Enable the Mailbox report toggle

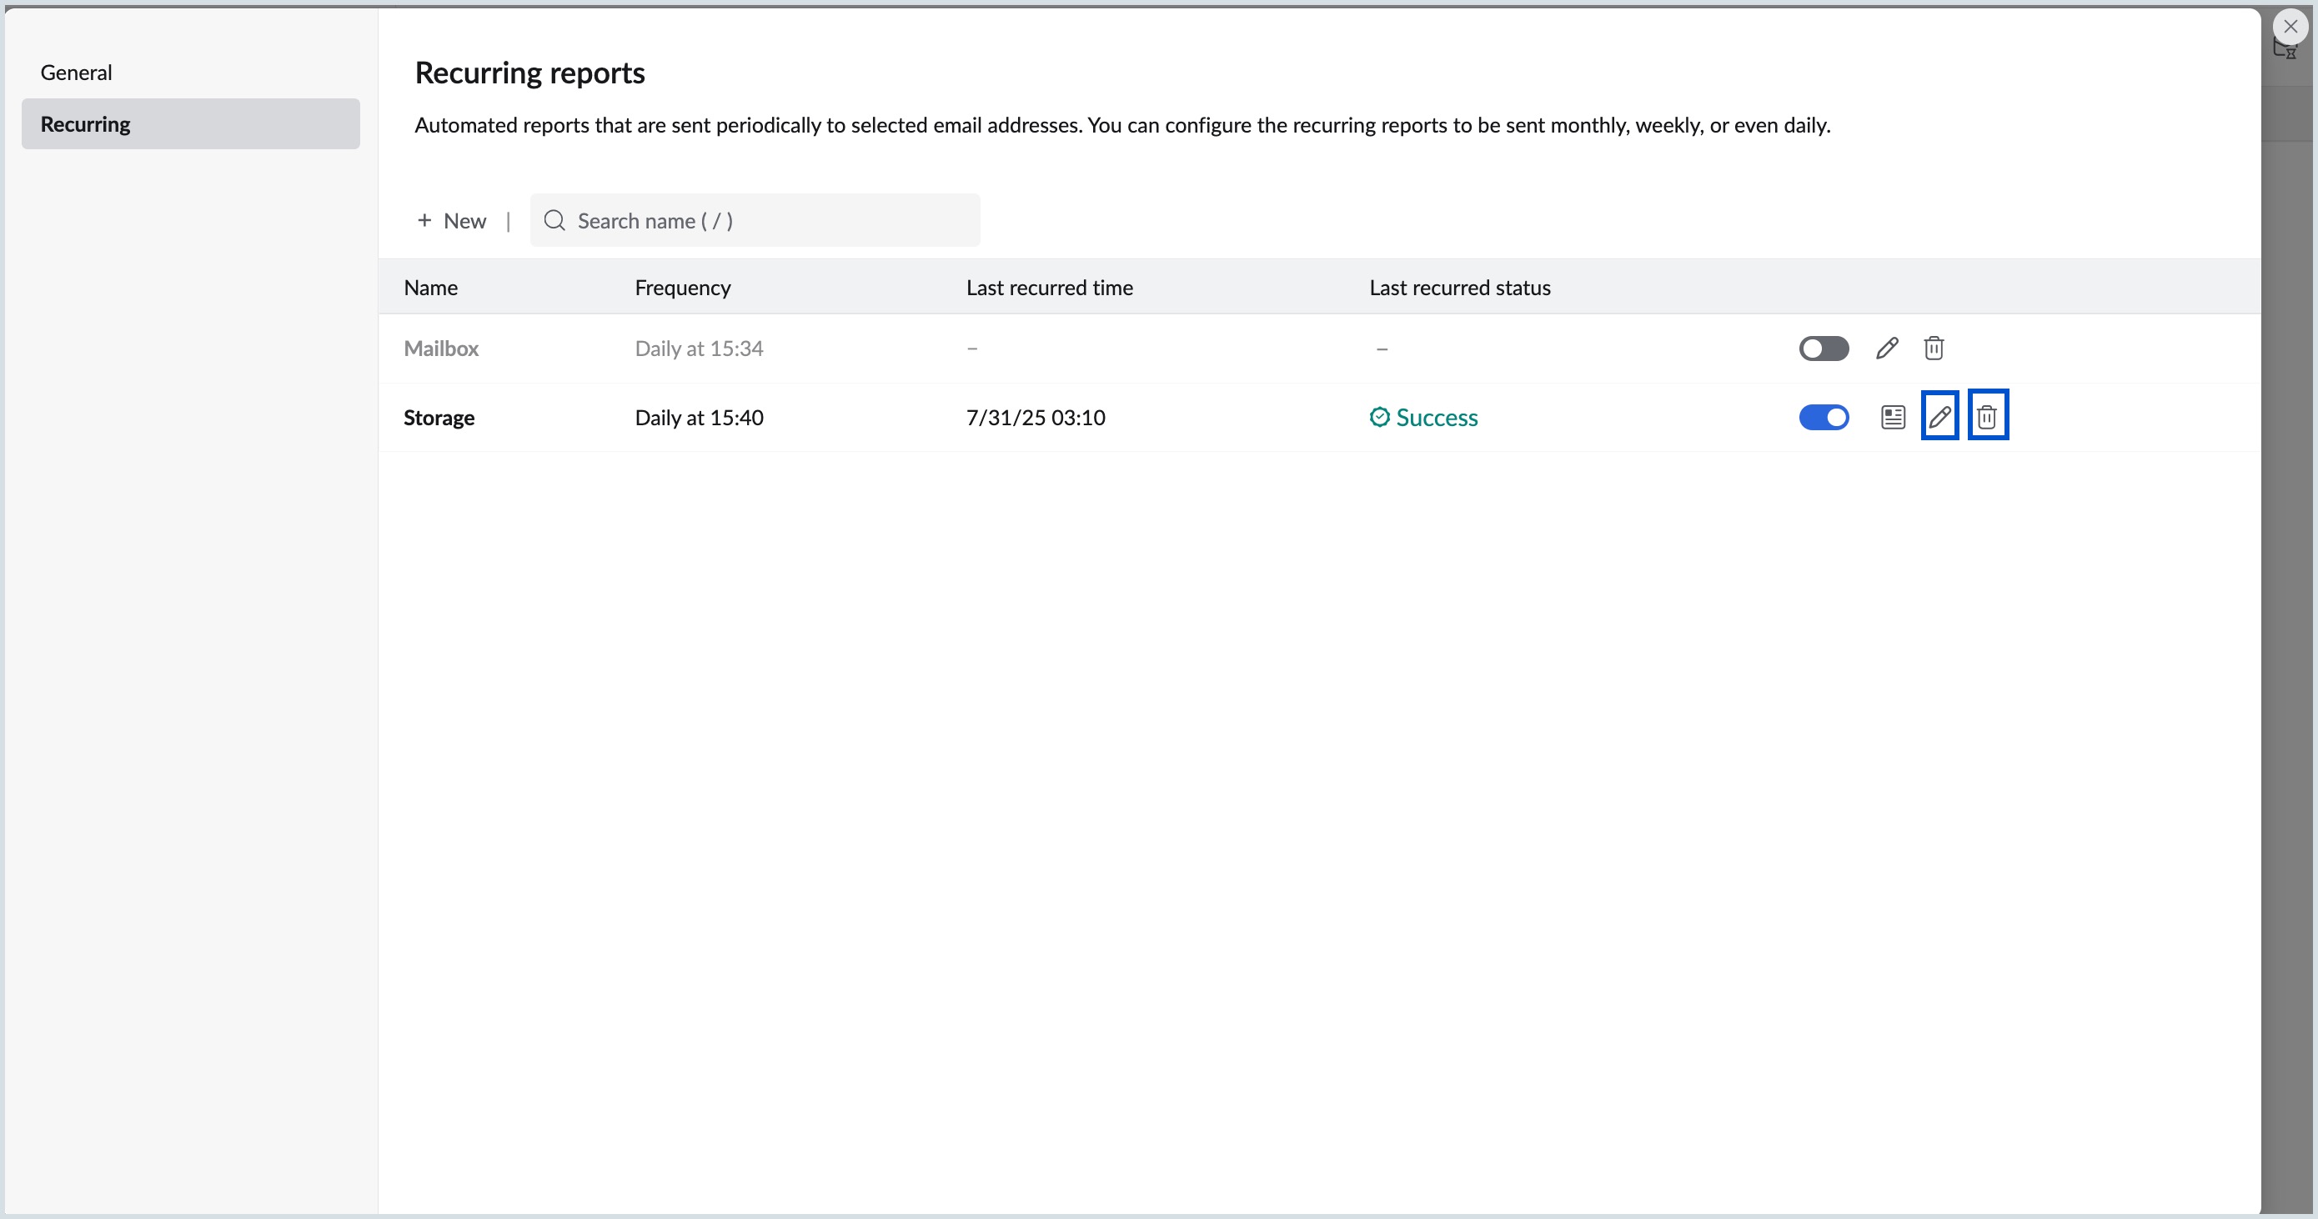point(1823,349)
